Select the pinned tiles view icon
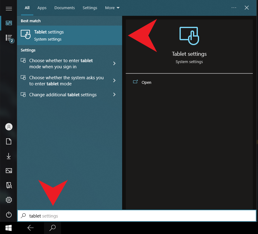The image size is (258, 234). pyautogui.click(x=9, y=23)
